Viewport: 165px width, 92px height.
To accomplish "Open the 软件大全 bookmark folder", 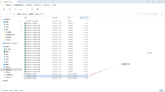I will click(x=28, y=5).
